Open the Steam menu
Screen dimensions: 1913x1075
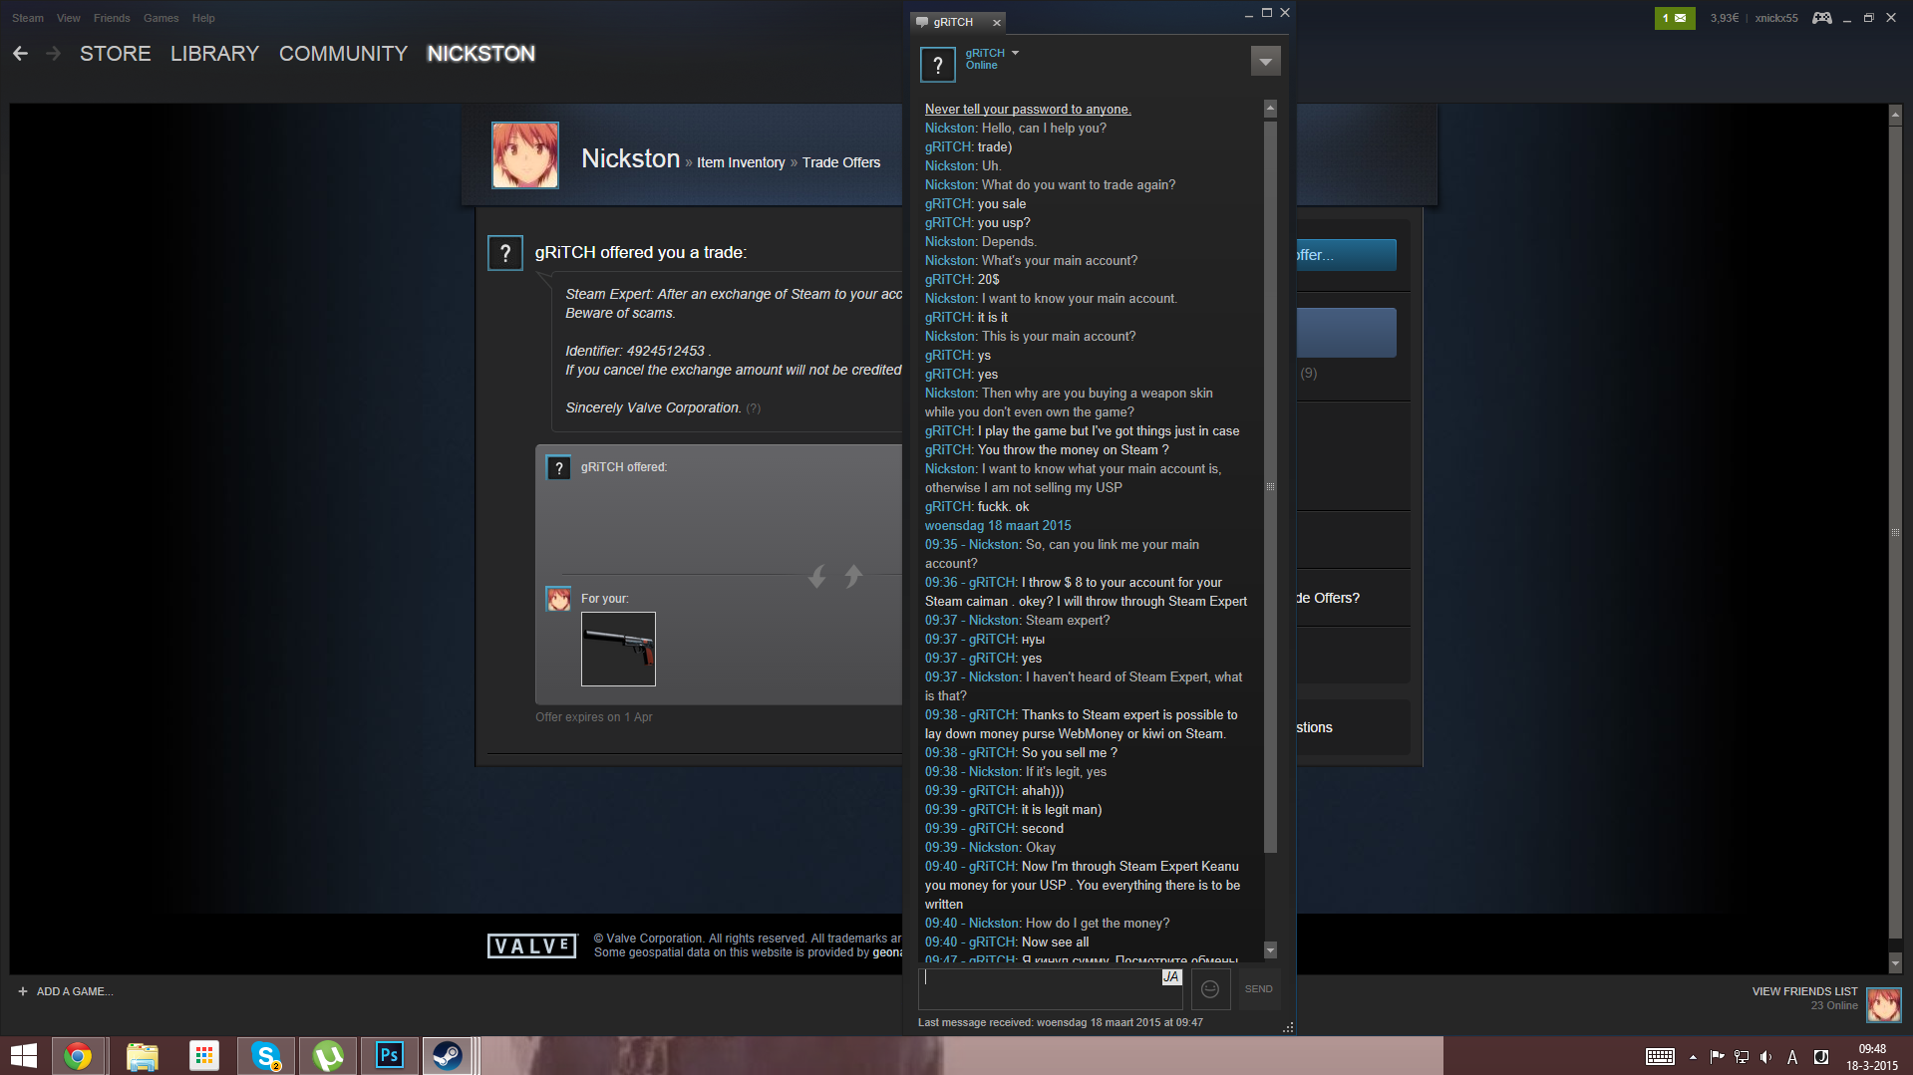pos(28,18)
